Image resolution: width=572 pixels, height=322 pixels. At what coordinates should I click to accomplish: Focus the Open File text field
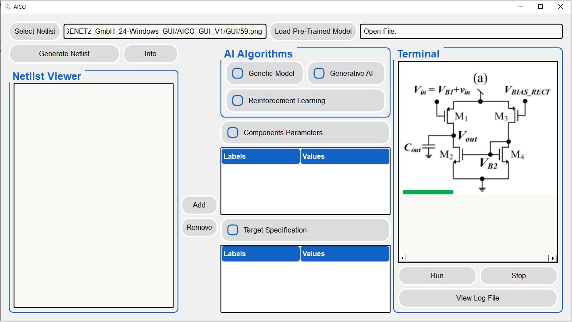pyautogui.click(x=461, y=31)
